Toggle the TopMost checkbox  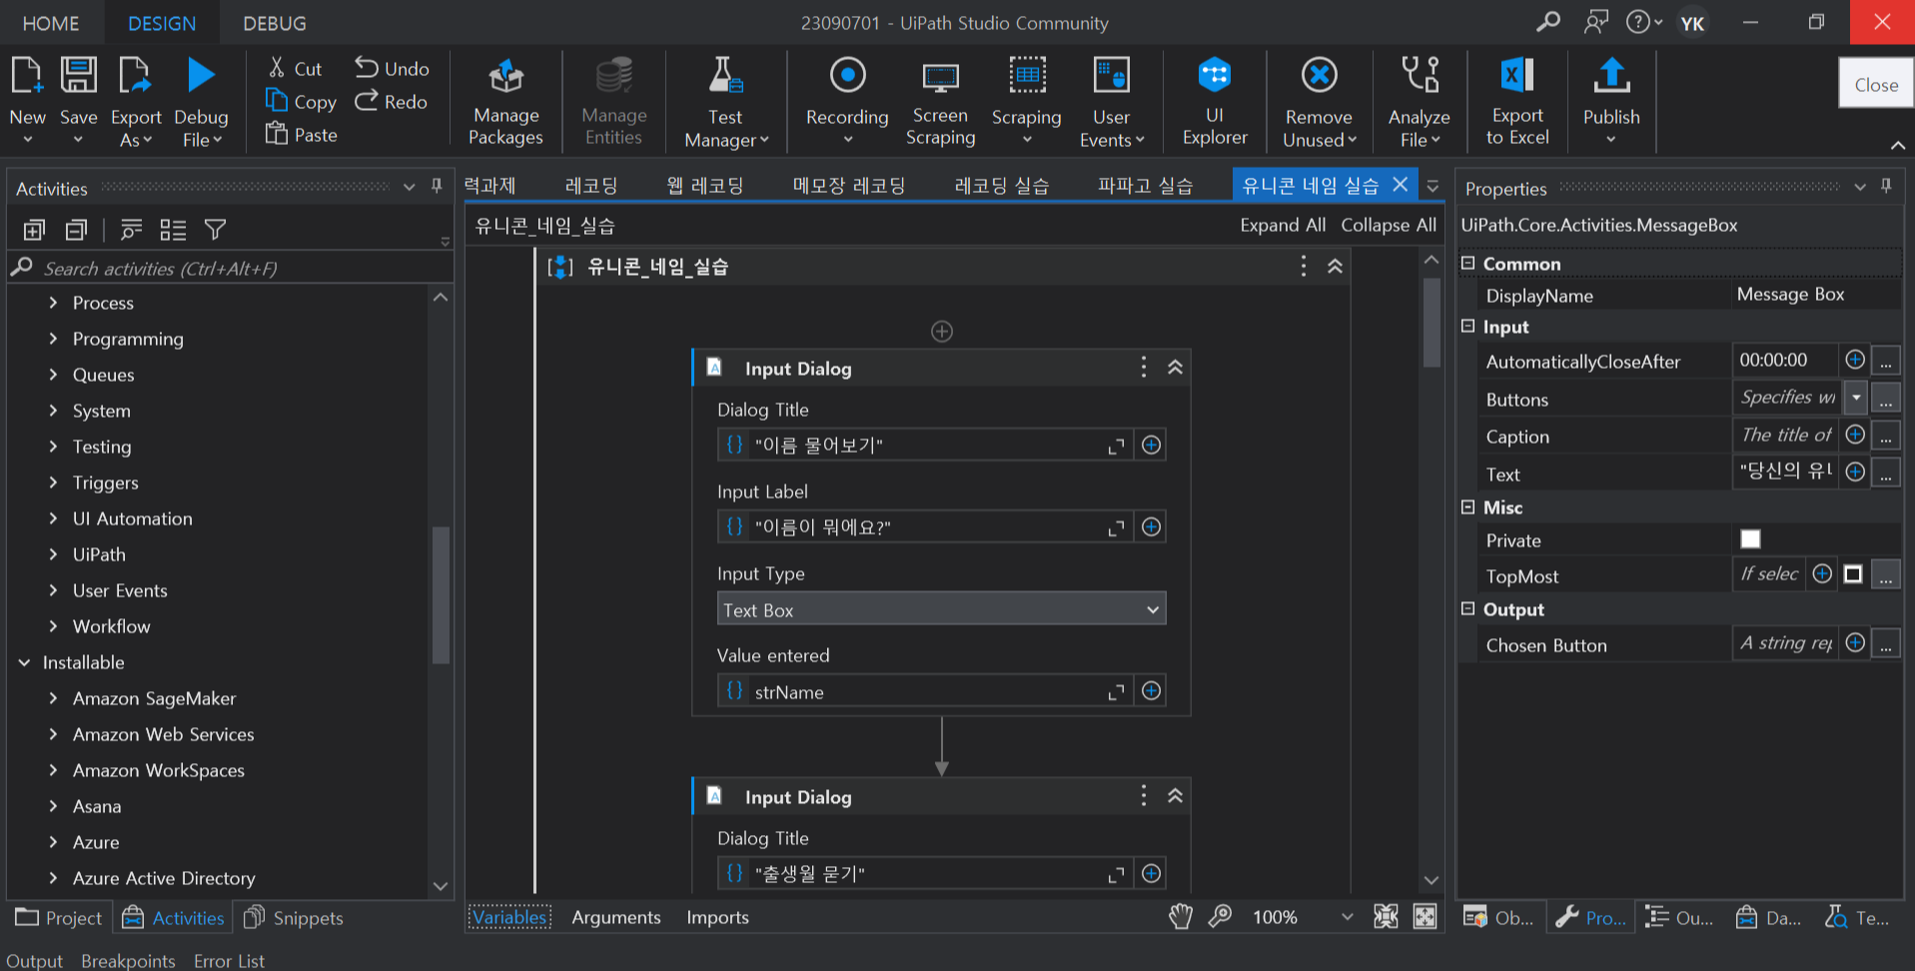pos(1853,574)
